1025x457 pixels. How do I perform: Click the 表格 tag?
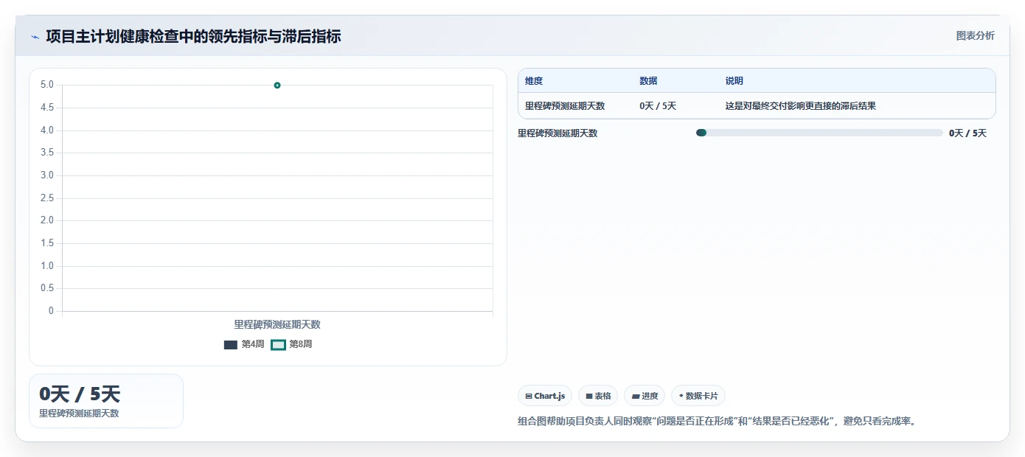click(x=598, y=396)
